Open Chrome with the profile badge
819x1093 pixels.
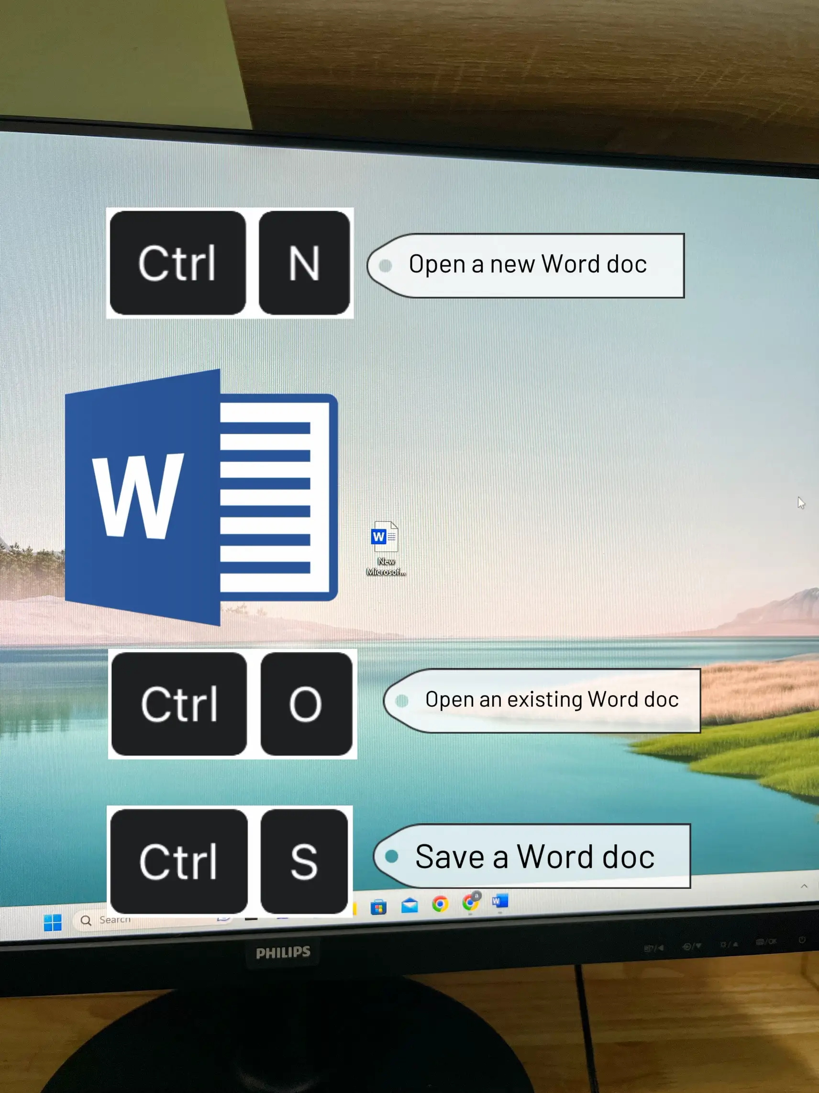[x=471, y=902]
